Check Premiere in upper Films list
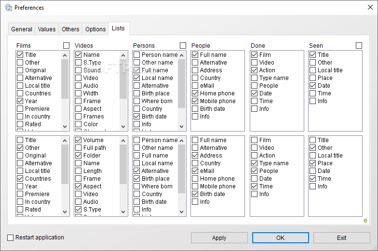Image resolution: width=378 pixels, height=251 pixels. pos(20,109)
